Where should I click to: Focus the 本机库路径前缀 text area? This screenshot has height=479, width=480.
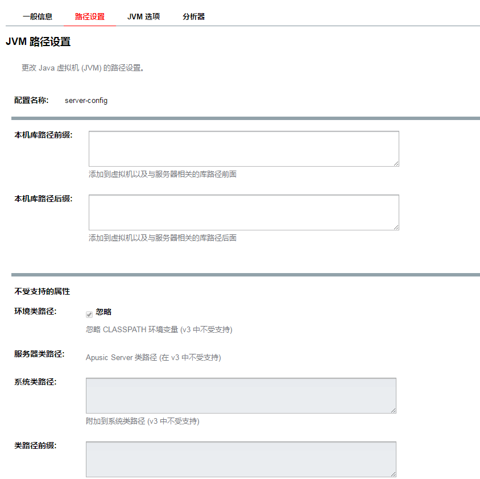(243, 148)
